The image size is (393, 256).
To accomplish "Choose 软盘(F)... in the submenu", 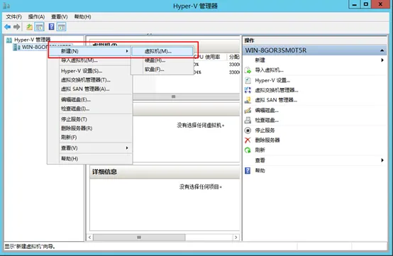I will coord(162,69).
